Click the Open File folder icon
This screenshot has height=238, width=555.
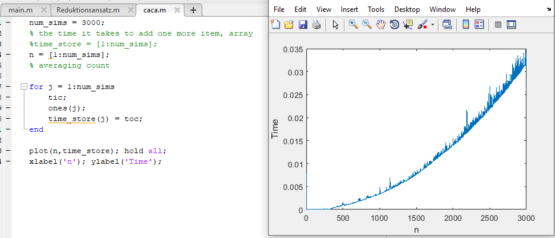289,25
